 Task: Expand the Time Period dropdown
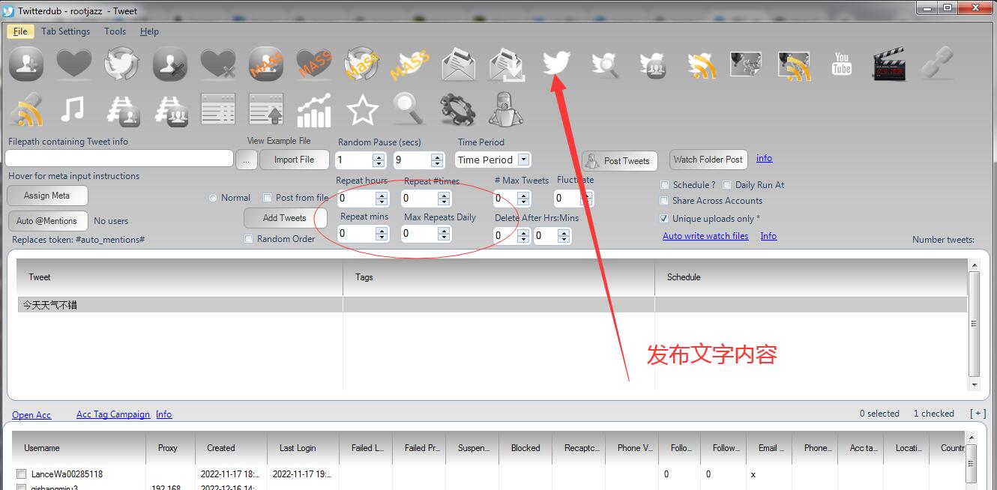[x=523, y=160]
